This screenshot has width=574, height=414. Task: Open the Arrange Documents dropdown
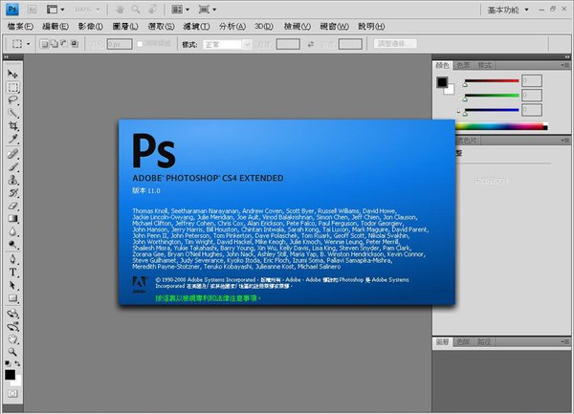pos(181,10)
